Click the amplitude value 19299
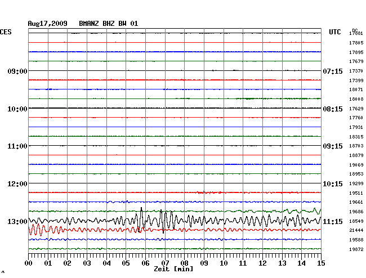Screen dimensions: 366x278 click(x=356, y=183)
